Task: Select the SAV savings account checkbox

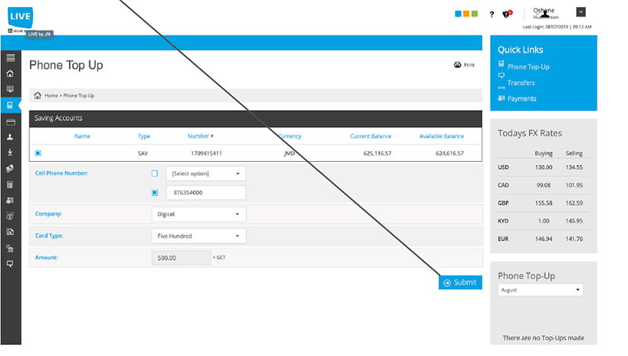Action: (x=38, y=153)
